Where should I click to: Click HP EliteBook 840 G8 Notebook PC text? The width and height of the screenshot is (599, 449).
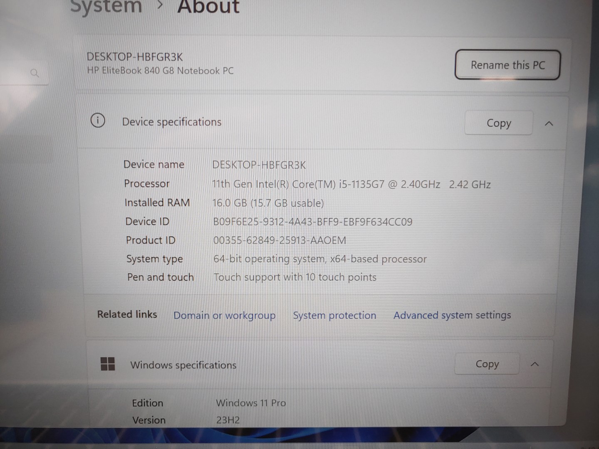(160, 71)
